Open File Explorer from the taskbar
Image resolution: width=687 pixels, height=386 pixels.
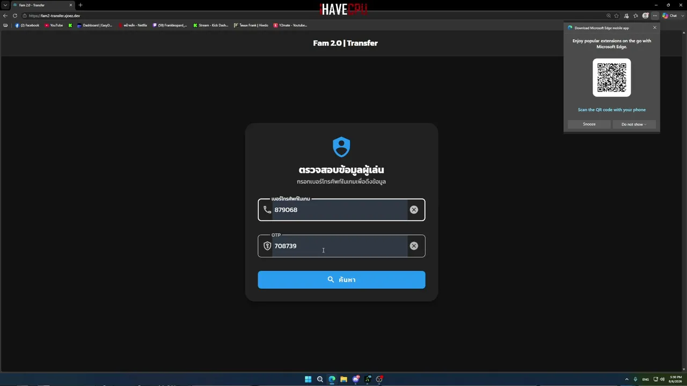pos(343,379)
